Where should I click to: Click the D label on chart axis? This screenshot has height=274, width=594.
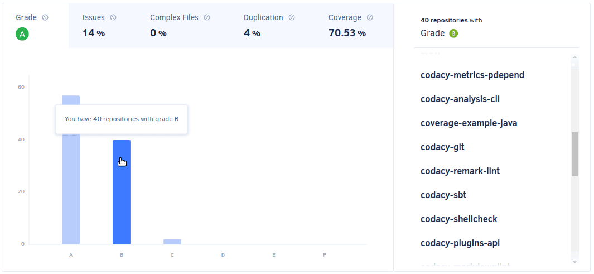point(223,255)
